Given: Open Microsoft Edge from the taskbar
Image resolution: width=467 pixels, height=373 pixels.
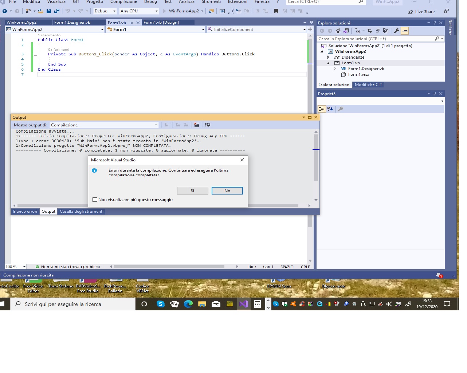Looking at the screenshot, I should click(188, 304).
